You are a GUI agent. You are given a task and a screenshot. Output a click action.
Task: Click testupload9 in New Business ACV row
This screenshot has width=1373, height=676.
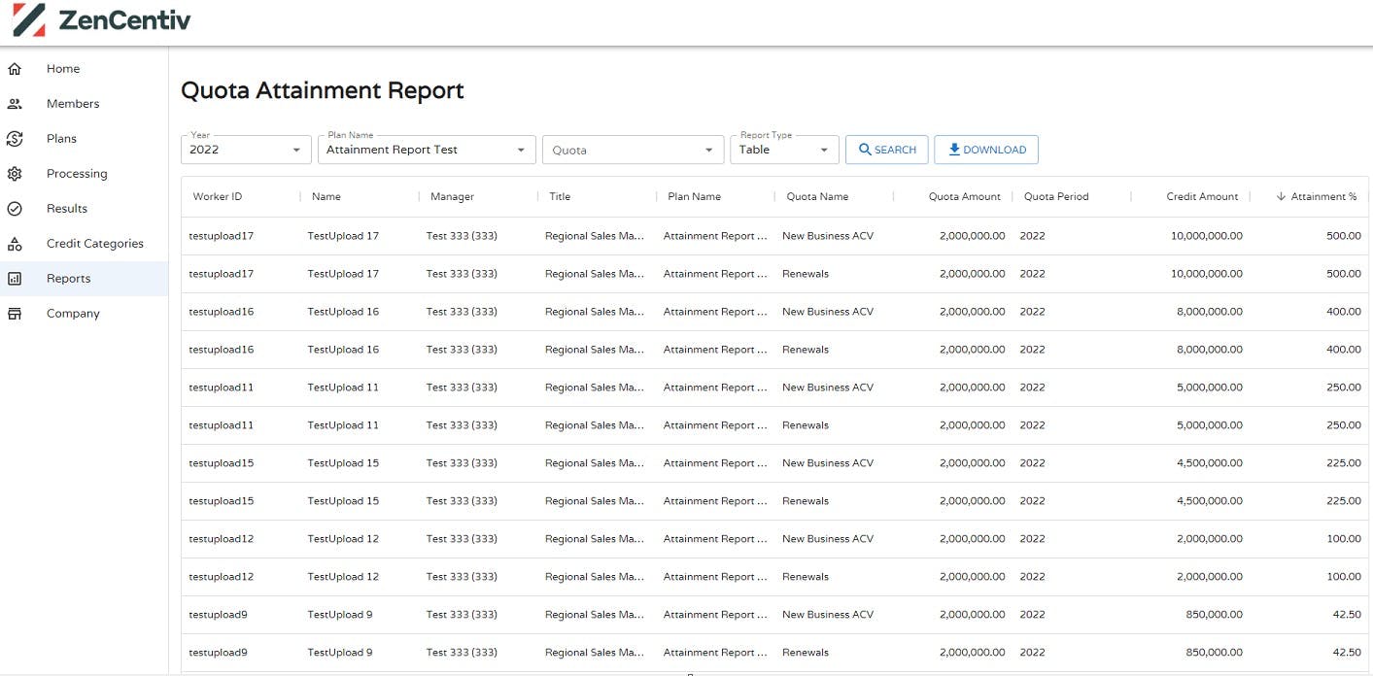click(218, 615)
